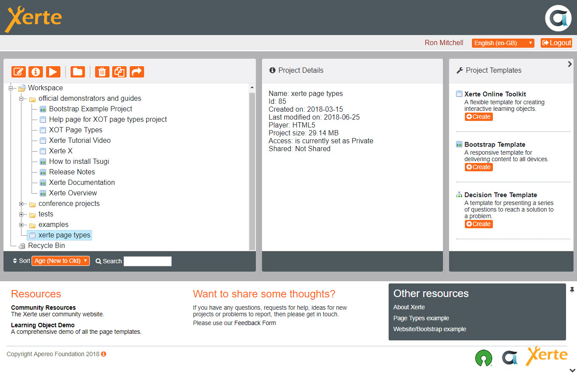This screenshot has height=375, width=577.
Task: Click the pin icon beside Other resources
Action: pos(572,290)
